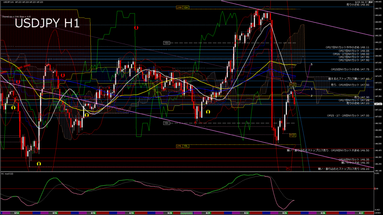Screen dimensions: 383x215
Task: Select the YDH level tag
Action: pos(186,7)
